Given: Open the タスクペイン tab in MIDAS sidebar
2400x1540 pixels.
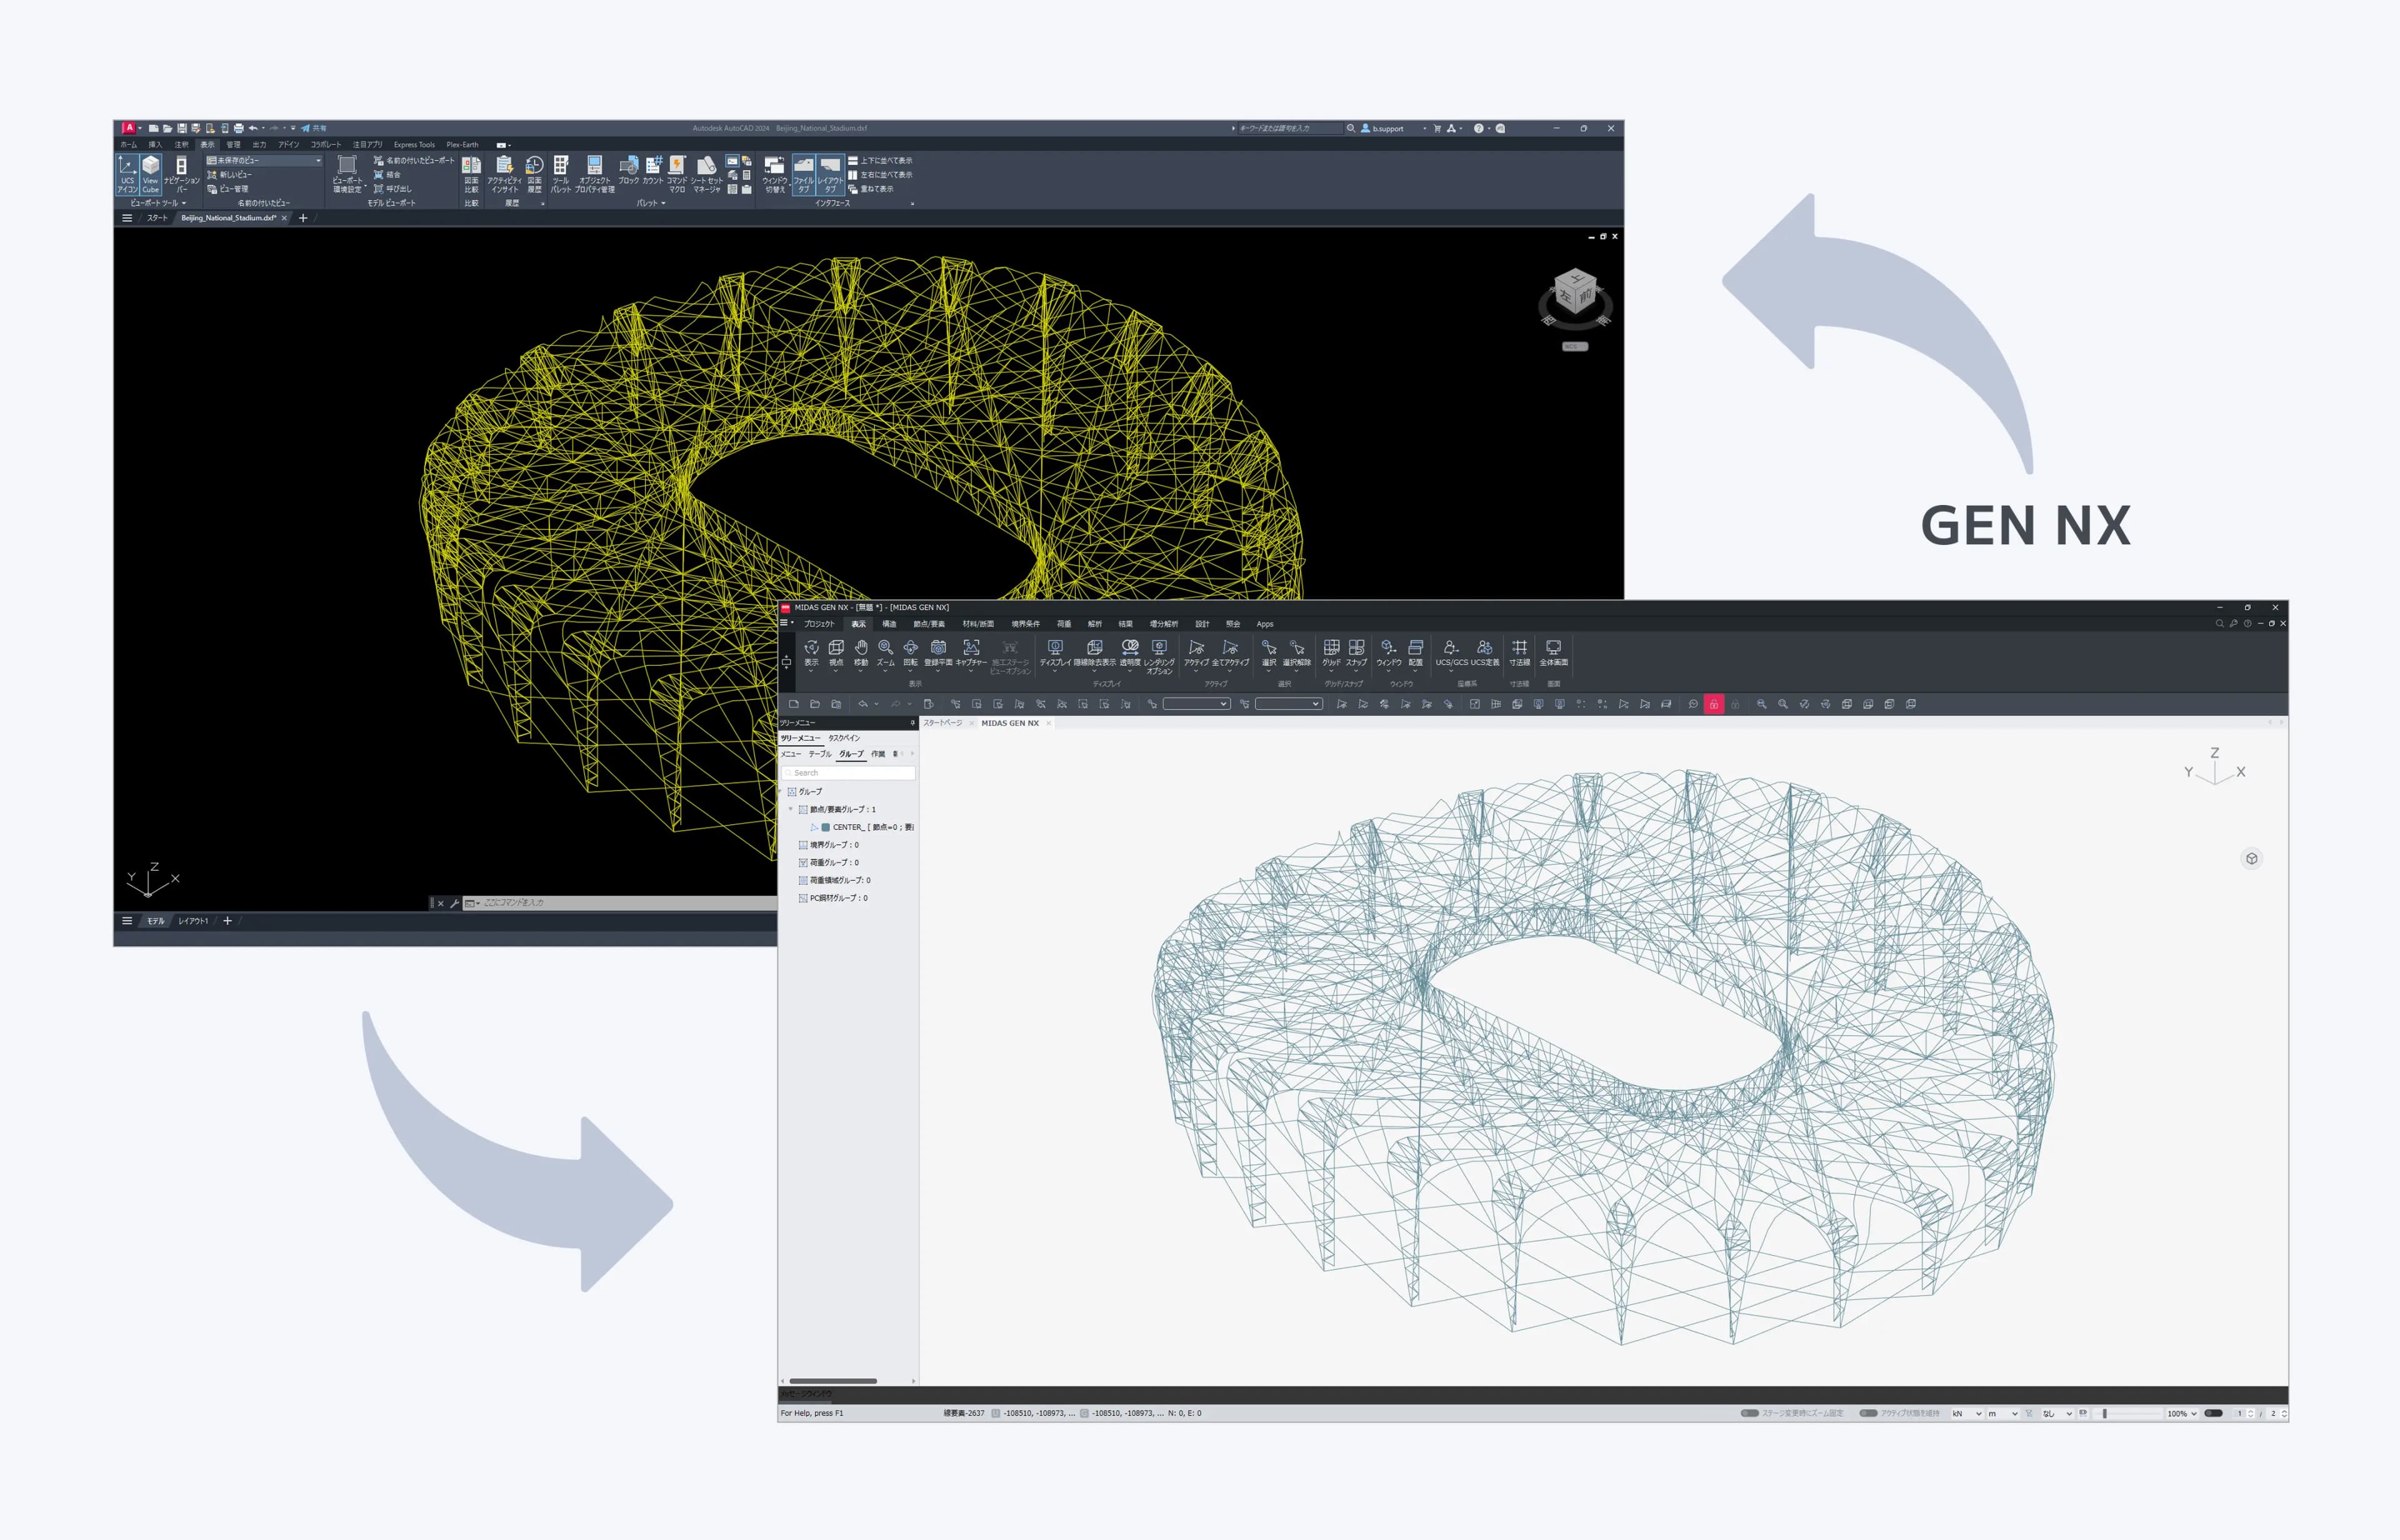Looking at the screenshot, I should (844, 738).
